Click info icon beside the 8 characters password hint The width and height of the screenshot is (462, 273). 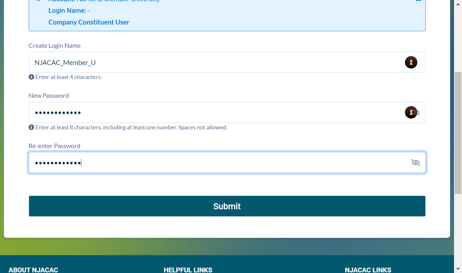tap(31, 127)
